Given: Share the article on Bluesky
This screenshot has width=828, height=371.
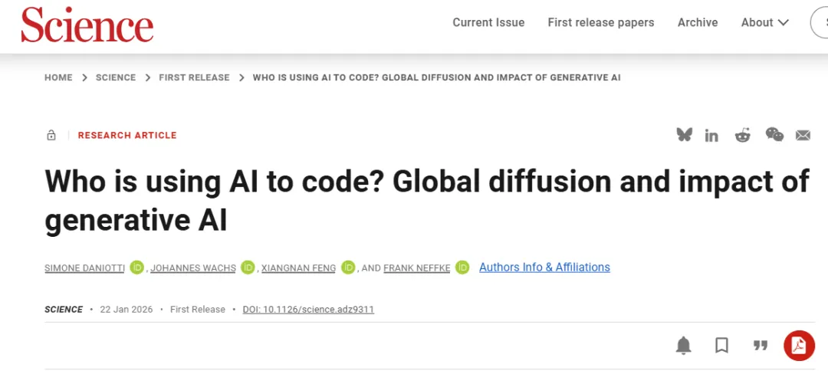Looking at the screenshot, I should click(x=684, y=135).
